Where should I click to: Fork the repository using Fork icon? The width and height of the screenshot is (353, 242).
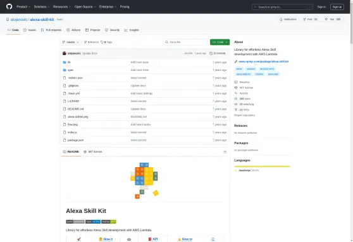pos(304,20)
